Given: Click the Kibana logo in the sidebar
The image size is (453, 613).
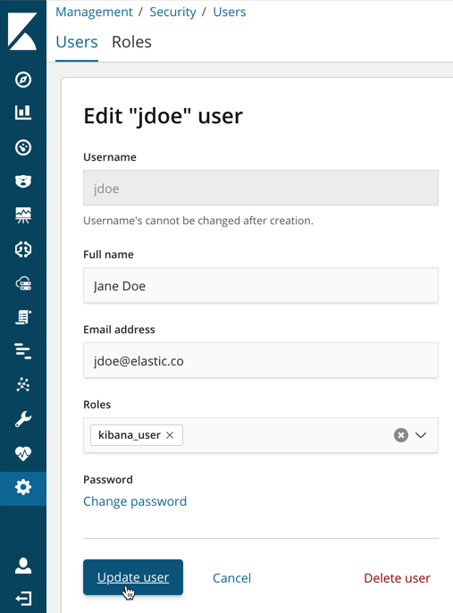Looking at the screenshot, I should click(x=22, y=31).
